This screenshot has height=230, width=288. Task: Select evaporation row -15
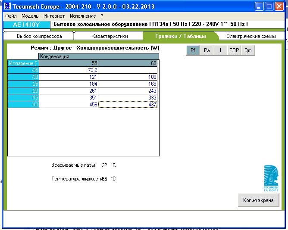click(23, 97)
